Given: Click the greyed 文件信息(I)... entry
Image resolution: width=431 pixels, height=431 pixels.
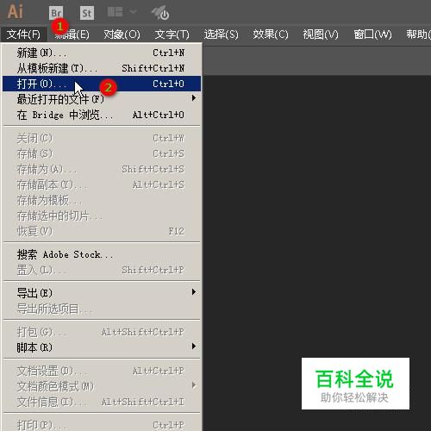Looking at the screenshot, I should tap(102, 402).
